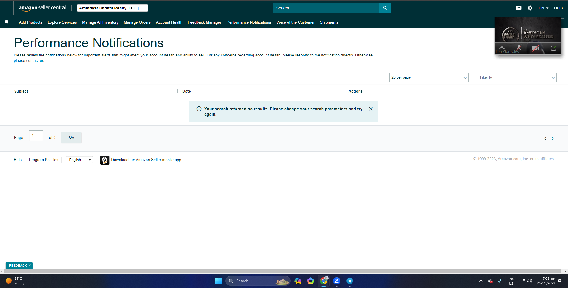This screenshot has width=568, height=288.
Task: Click the share screen icon in the meeting overlay
Action: click(553, 48)
